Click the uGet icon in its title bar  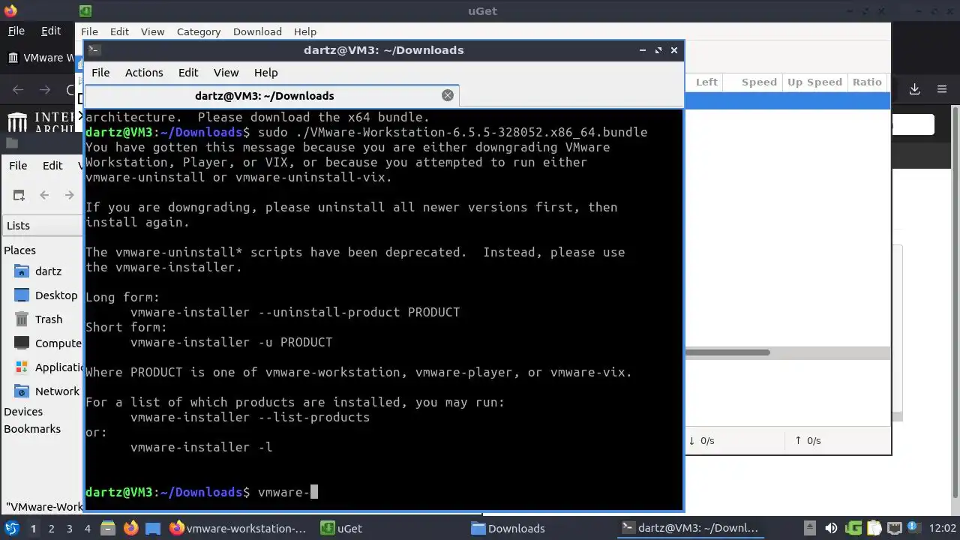85,11
